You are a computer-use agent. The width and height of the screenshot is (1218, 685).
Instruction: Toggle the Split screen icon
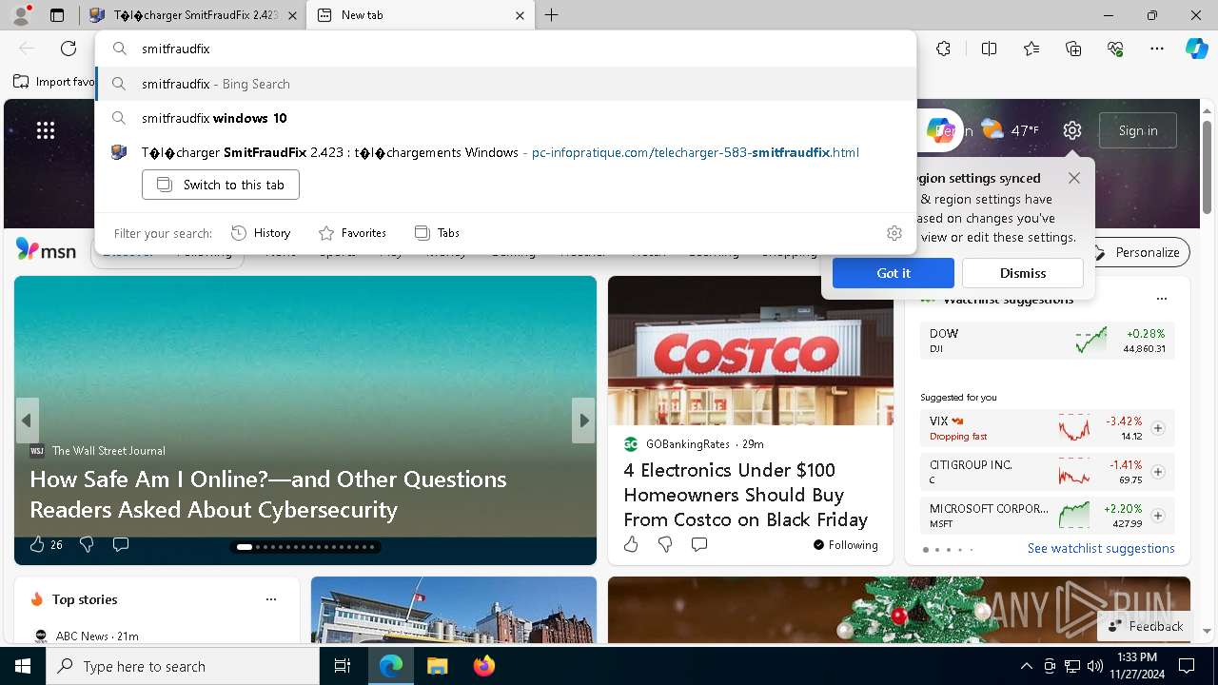(x=989, y=49)
